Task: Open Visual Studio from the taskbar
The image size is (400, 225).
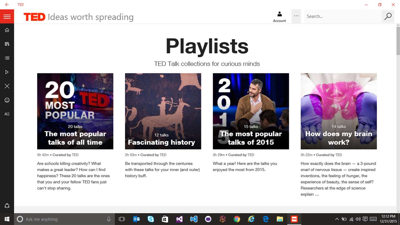Action: coord(179,219)
